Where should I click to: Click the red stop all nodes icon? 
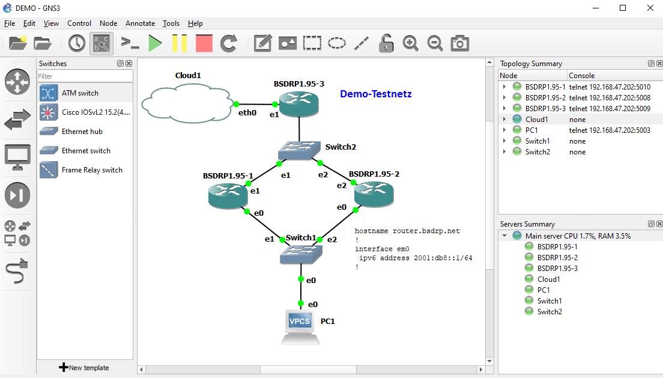(x=204, y=43)
